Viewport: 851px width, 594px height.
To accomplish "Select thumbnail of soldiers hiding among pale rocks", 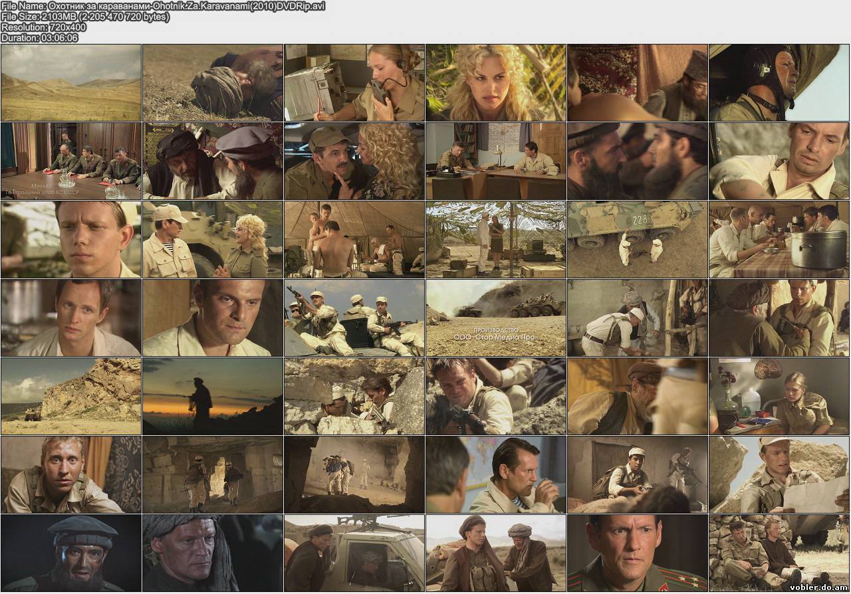I will [354, 397].
